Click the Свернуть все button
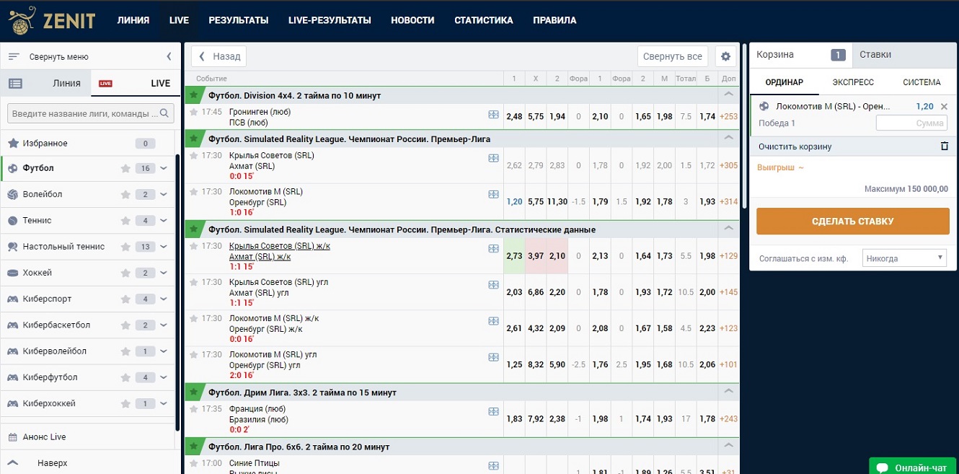The width and height of the screenshot is (959, 474). (x=672, y=56)
